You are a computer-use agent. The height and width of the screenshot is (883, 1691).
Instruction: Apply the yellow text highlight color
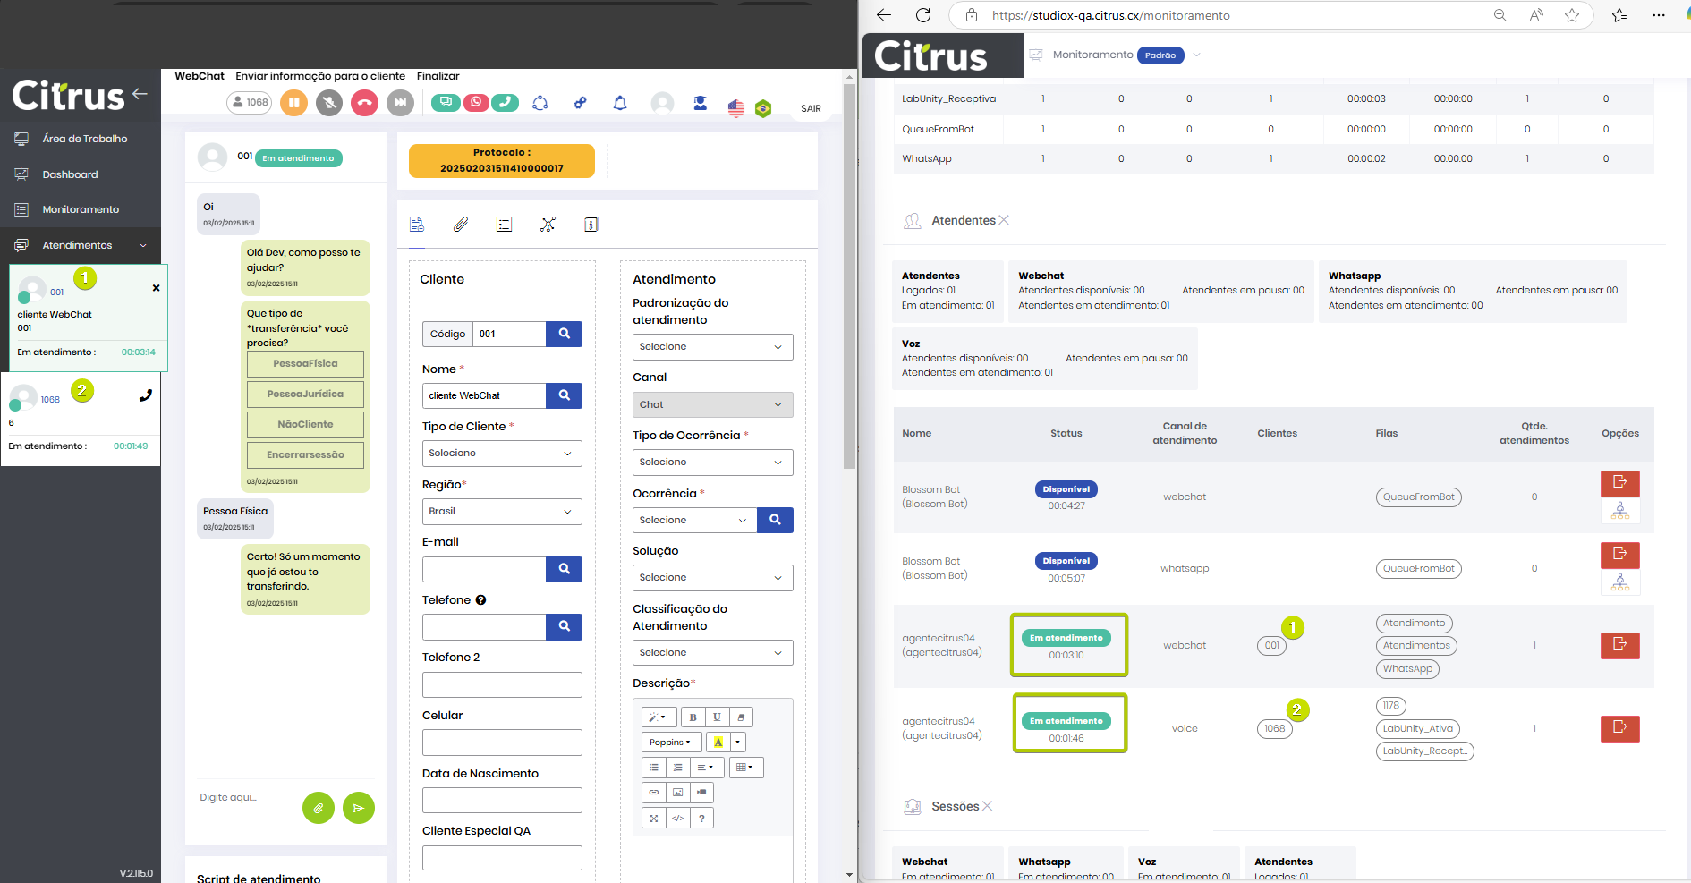click(x=718, y=743)
